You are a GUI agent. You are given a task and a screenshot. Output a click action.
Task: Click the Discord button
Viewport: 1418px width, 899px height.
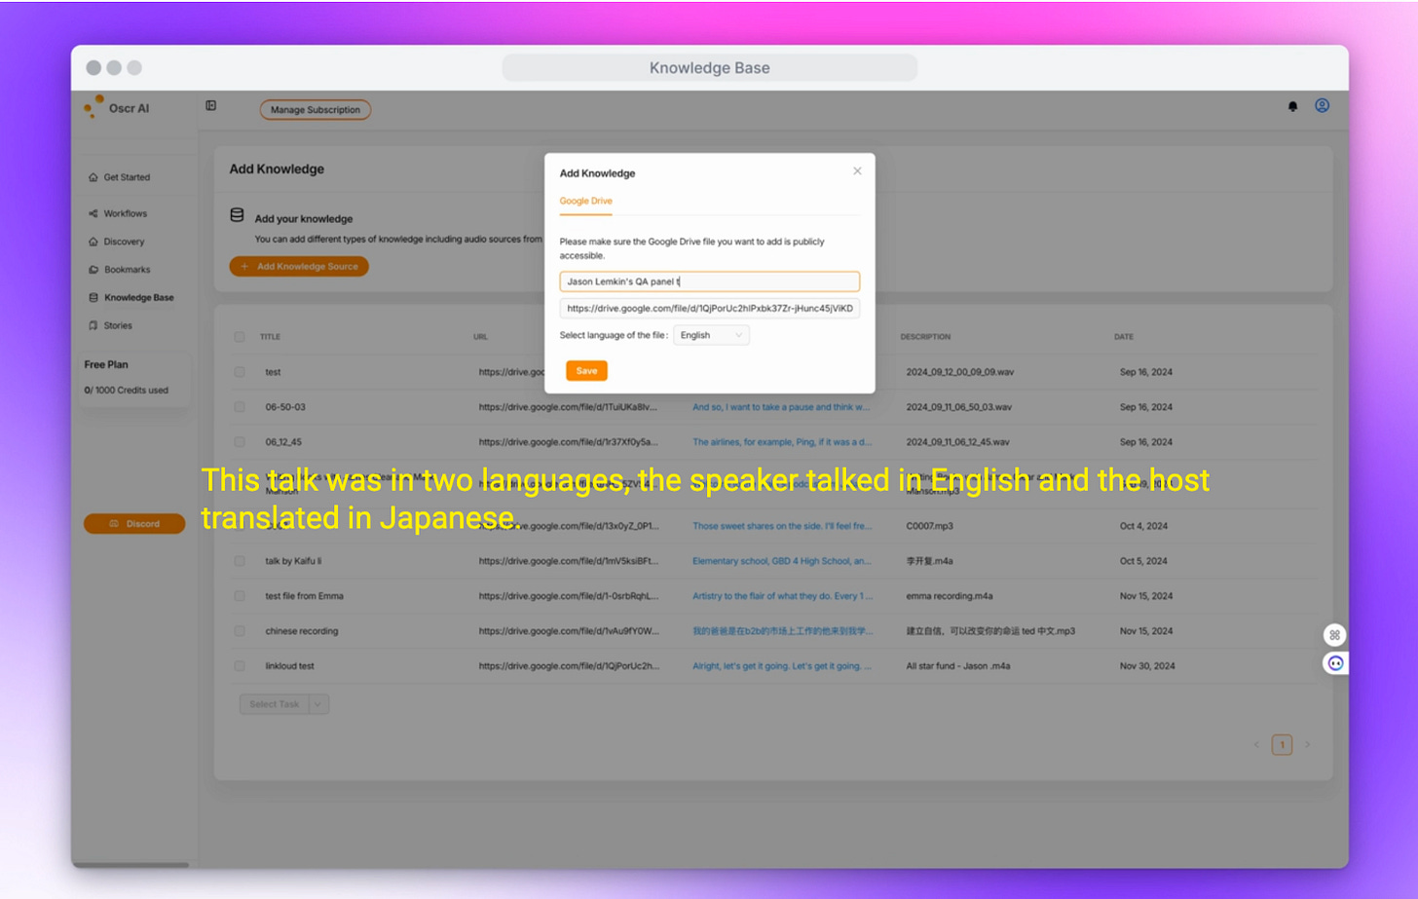tap(134, 524)
